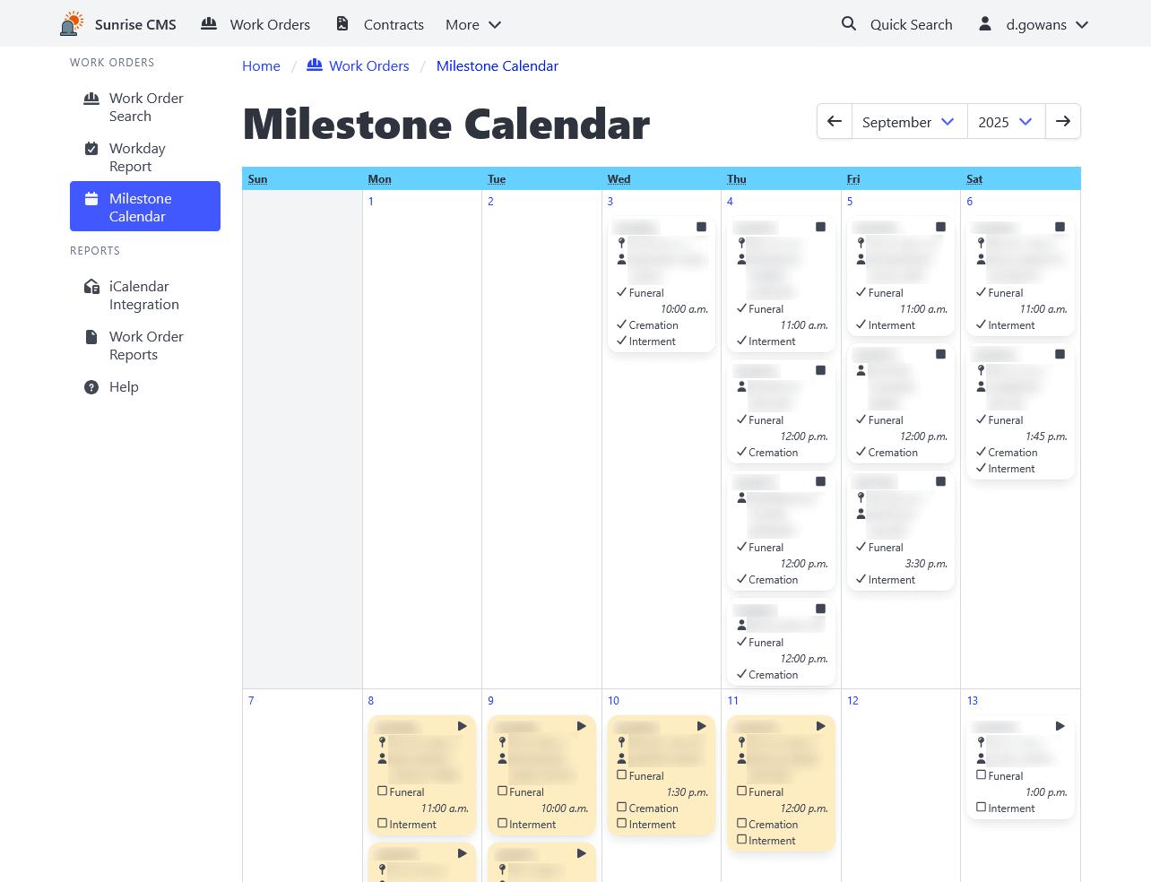Click the d.gowans user avatar icon
Viewport: 1151px width, 882px height.
point(984,23)
